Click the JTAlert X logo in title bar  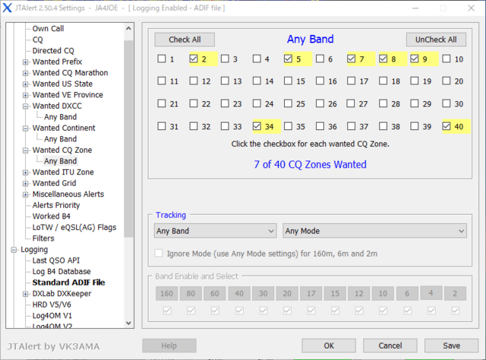pyautogui.click(x=7, y=8)
